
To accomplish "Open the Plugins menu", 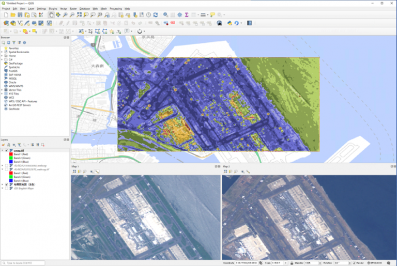I will pos(53,9).
